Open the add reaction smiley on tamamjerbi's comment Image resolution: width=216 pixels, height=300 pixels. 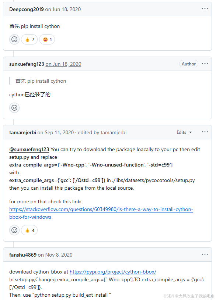(14, 230)
